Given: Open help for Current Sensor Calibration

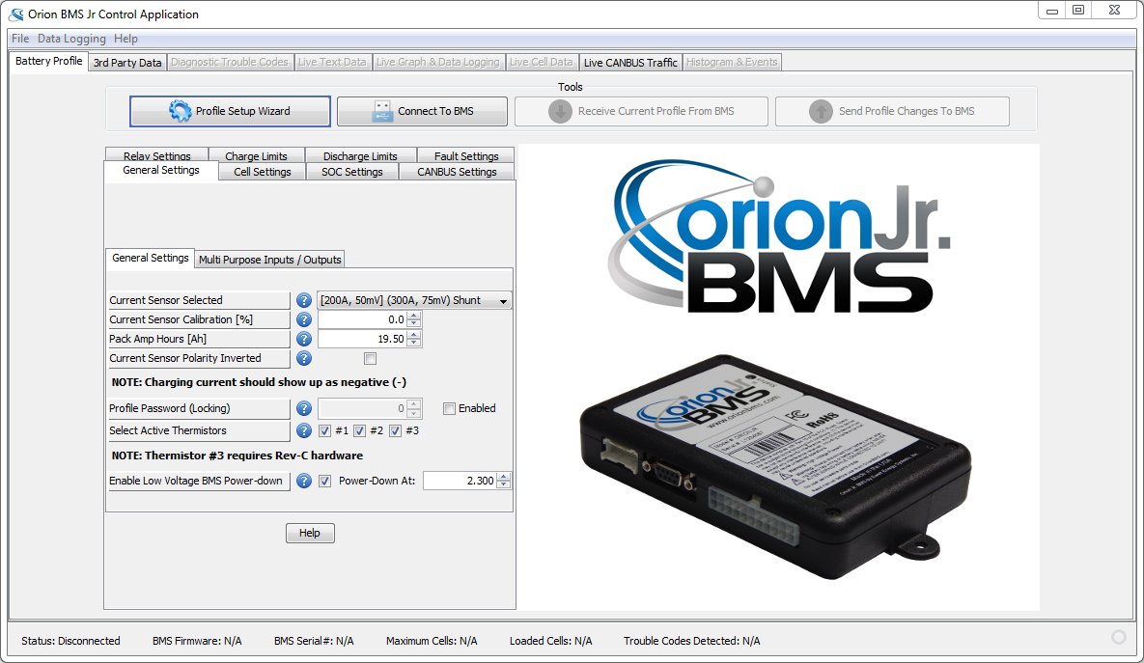Looking at the screenshot, I should [304, 319].
